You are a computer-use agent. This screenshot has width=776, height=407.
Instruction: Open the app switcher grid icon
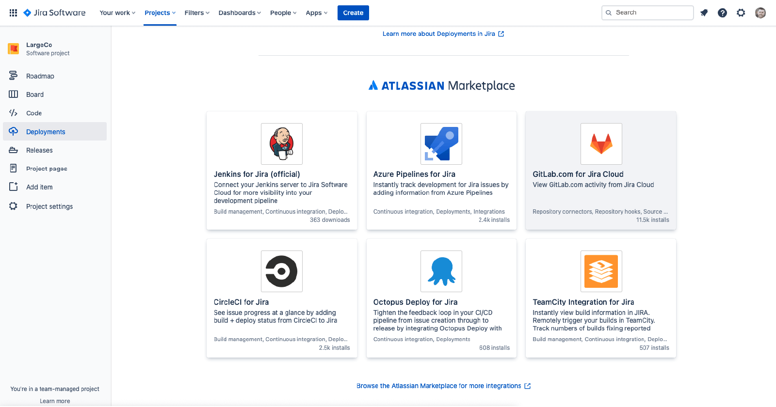click(x=13, y=13)
